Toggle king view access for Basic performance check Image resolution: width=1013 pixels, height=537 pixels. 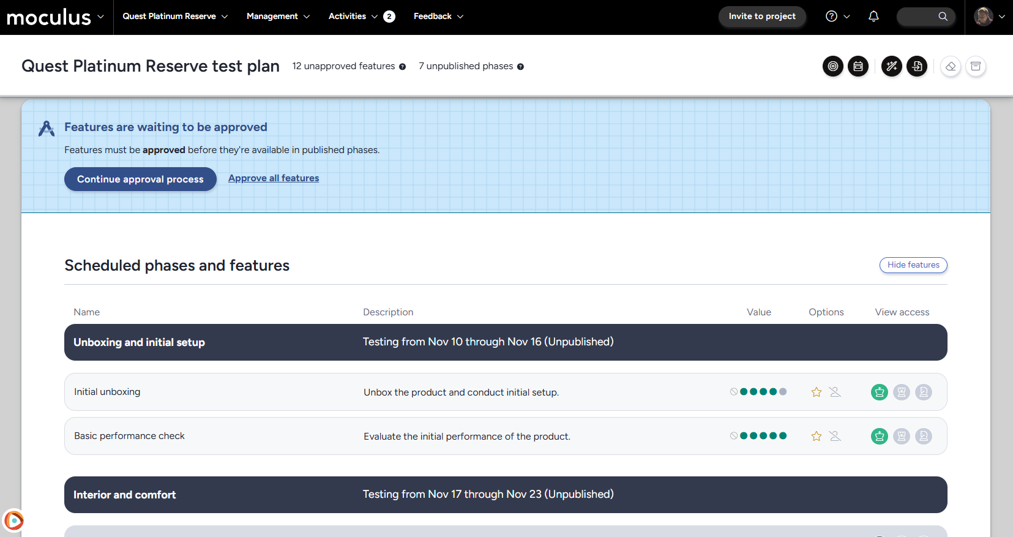click(879, 436)
